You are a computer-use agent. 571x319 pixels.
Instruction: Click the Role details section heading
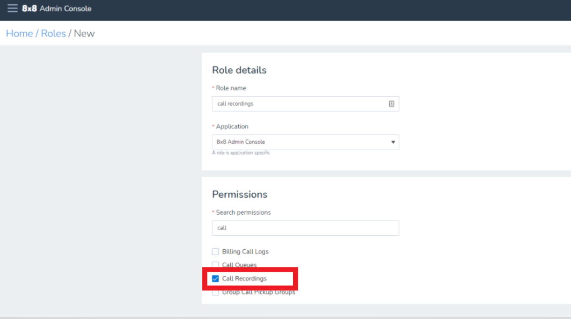point(239,70)
